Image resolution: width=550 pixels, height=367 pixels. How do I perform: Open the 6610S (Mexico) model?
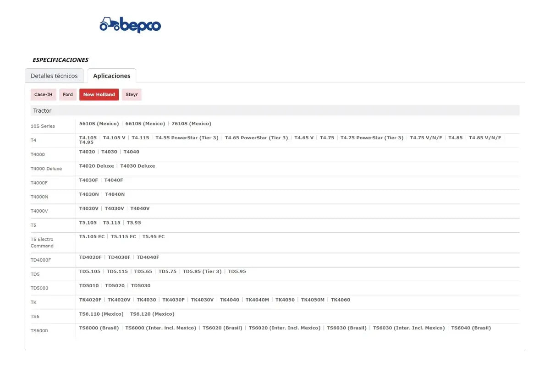145,124
